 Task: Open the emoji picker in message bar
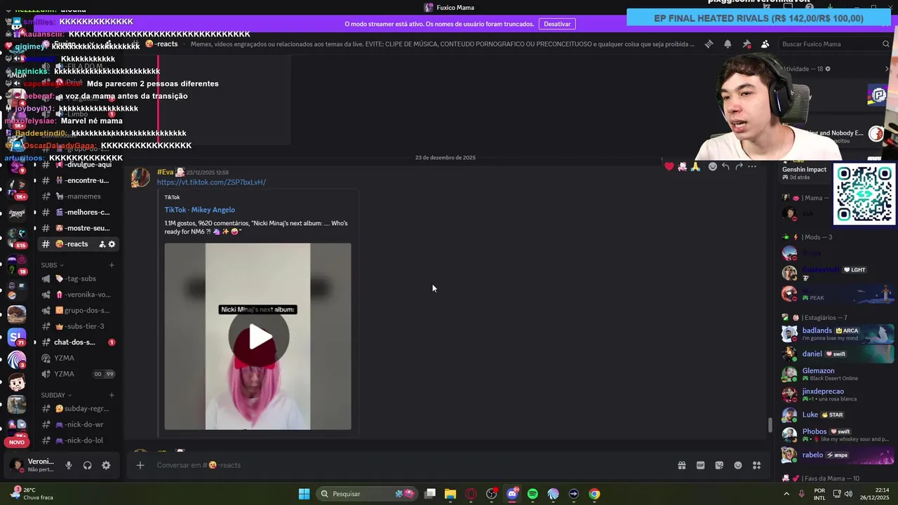(x=738, y=465)
